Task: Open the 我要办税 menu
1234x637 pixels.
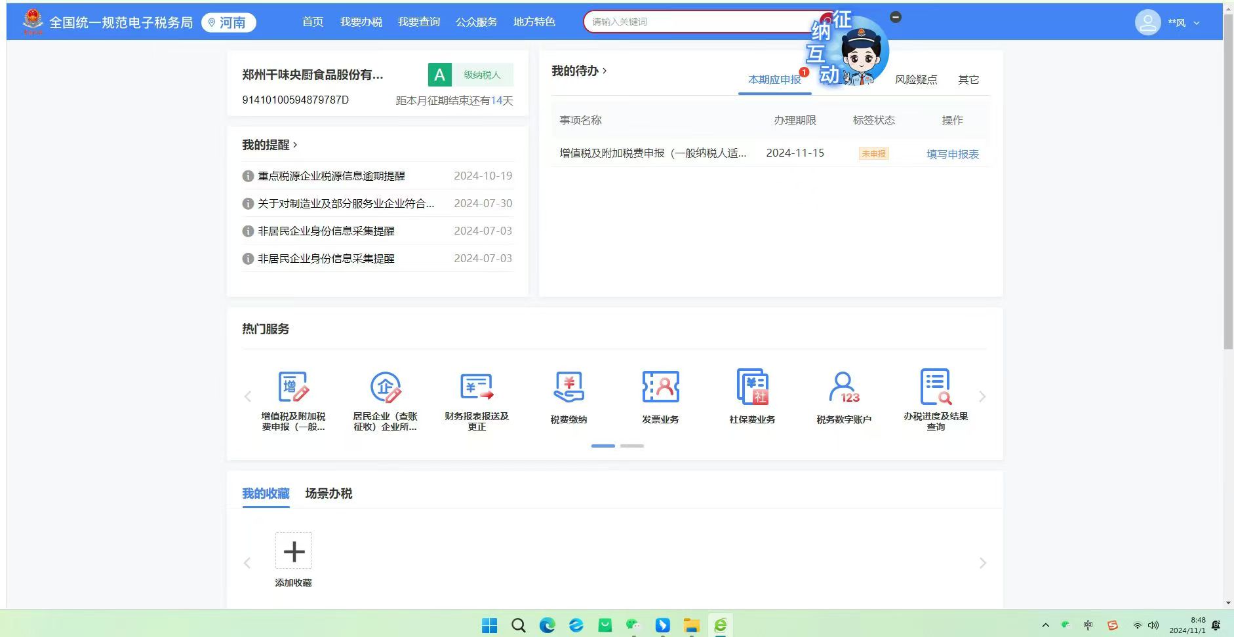Action: pos(361,22)
